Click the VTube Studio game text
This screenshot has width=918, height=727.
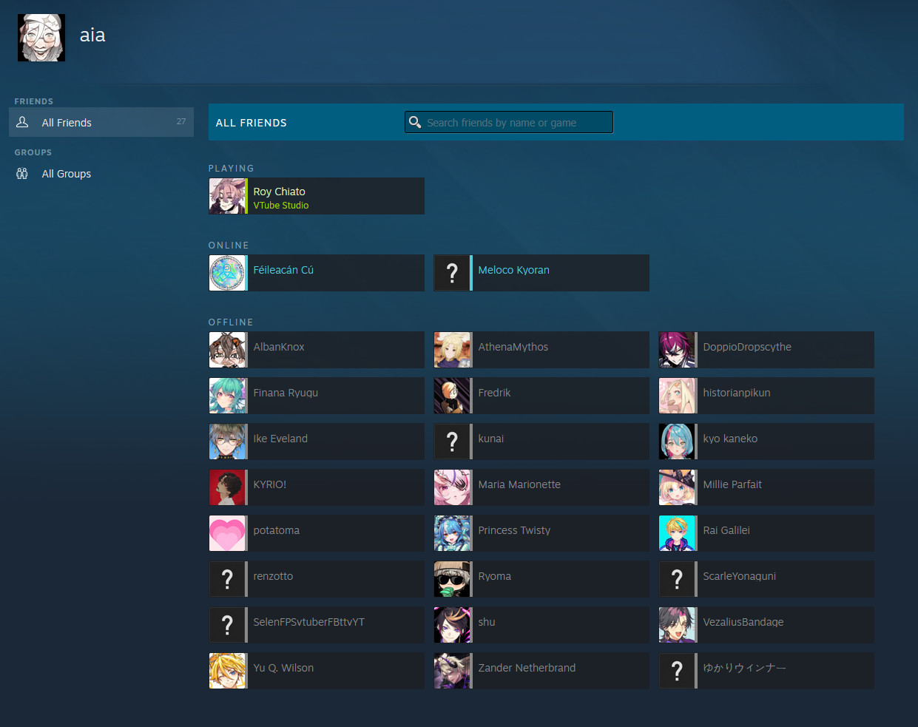pyautogui.click(x=281, y=206)
